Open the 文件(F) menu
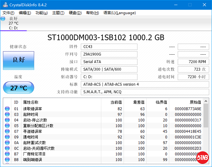 (8, 13)
